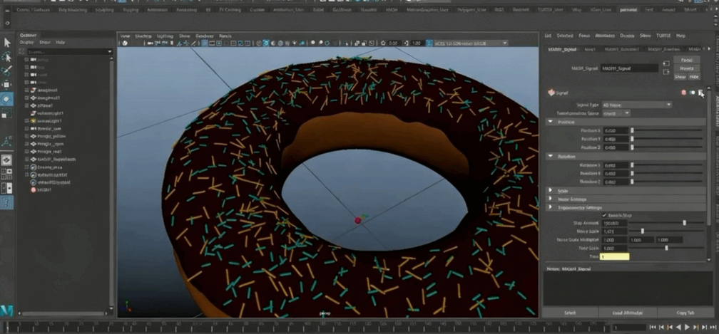Image resolution: width=719 pixels, height=334 pixels.
Task: Pick the Scale tool in toolbox
Action: [7, 113]
